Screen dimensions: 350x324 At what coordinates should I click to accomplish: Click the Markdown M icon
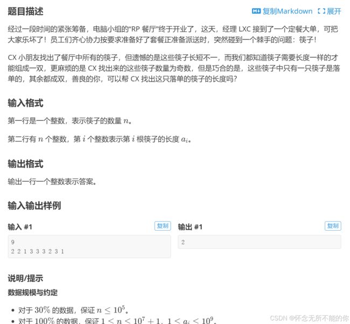click(x=256, y=11)
